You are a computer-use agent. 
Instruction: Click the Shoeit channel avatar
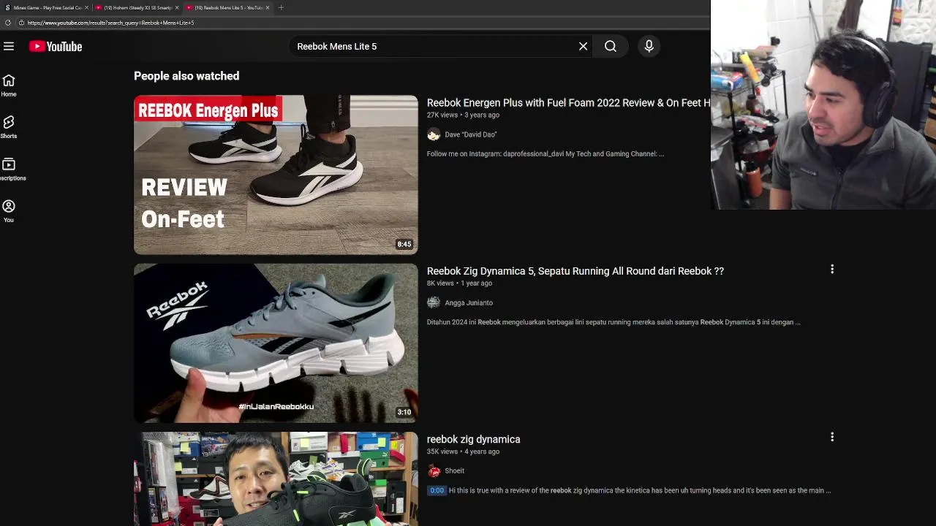[x=434, y=470]
